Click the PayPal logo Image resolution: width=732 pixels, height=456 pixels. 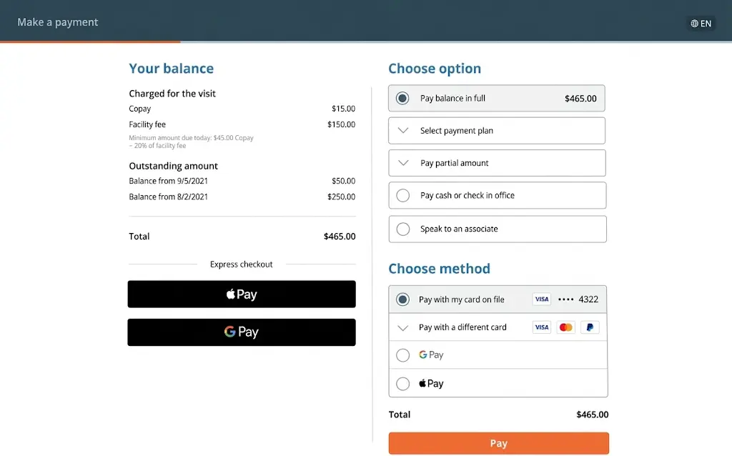[590, 327]
